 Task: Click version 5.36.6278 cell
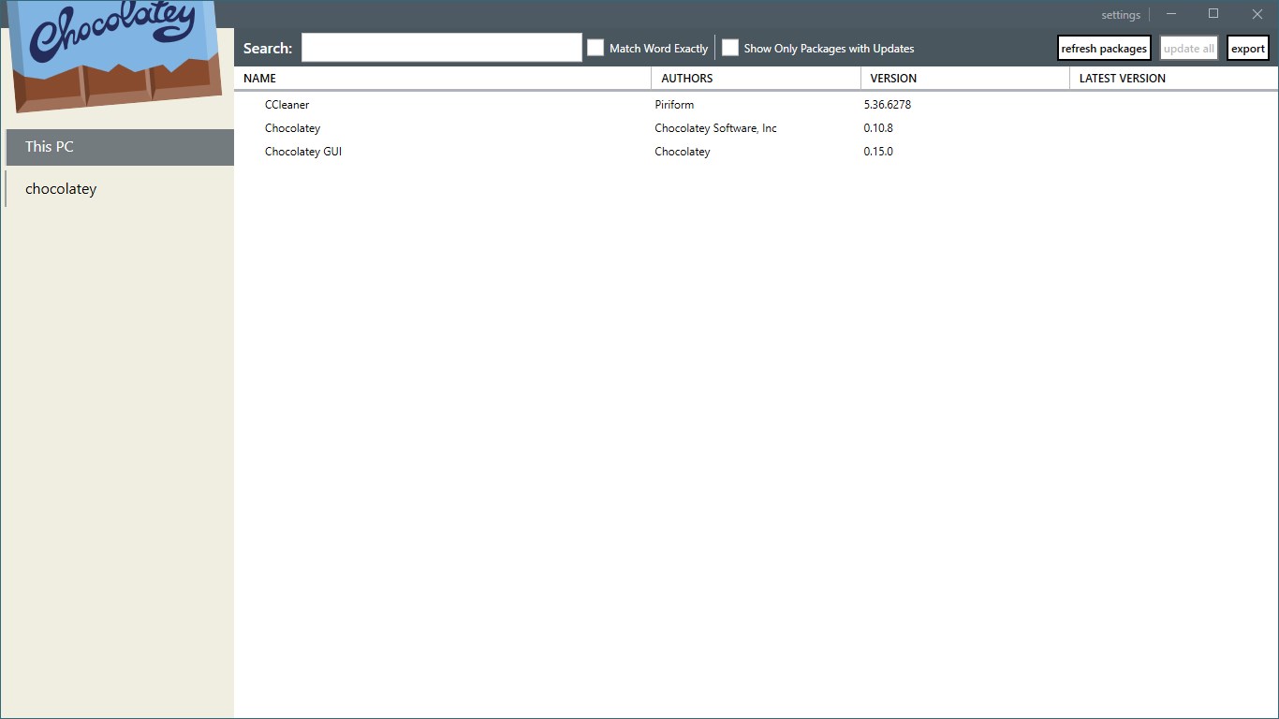point(888,105)
